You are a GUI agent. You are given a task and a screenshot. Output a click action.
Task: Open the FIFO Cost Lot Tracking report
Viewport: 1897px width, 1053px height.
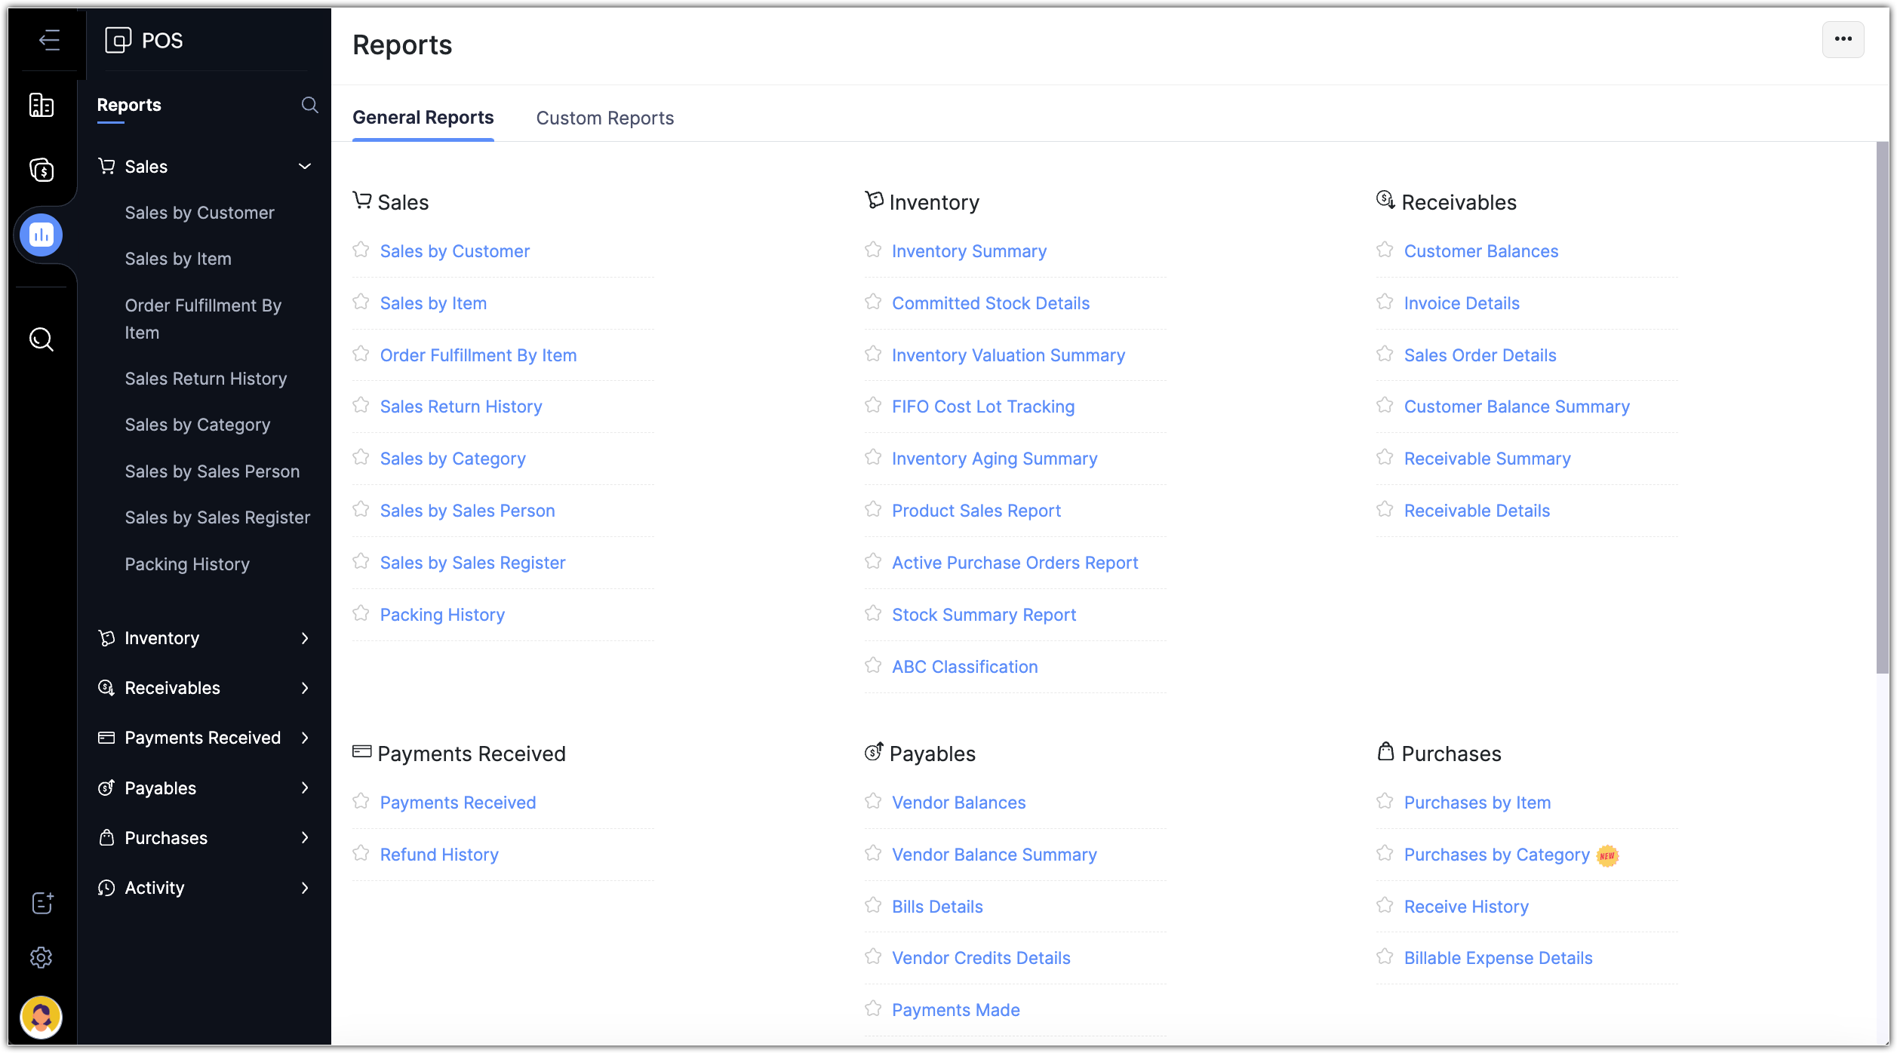point(982,407)
